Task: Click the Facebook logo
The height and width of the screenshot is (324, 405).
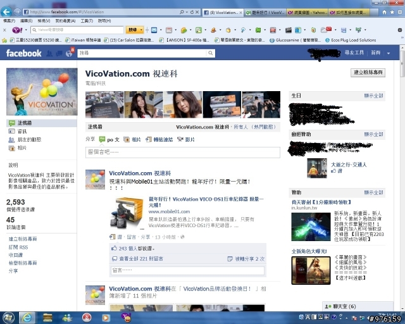Action: pos(23,53)
